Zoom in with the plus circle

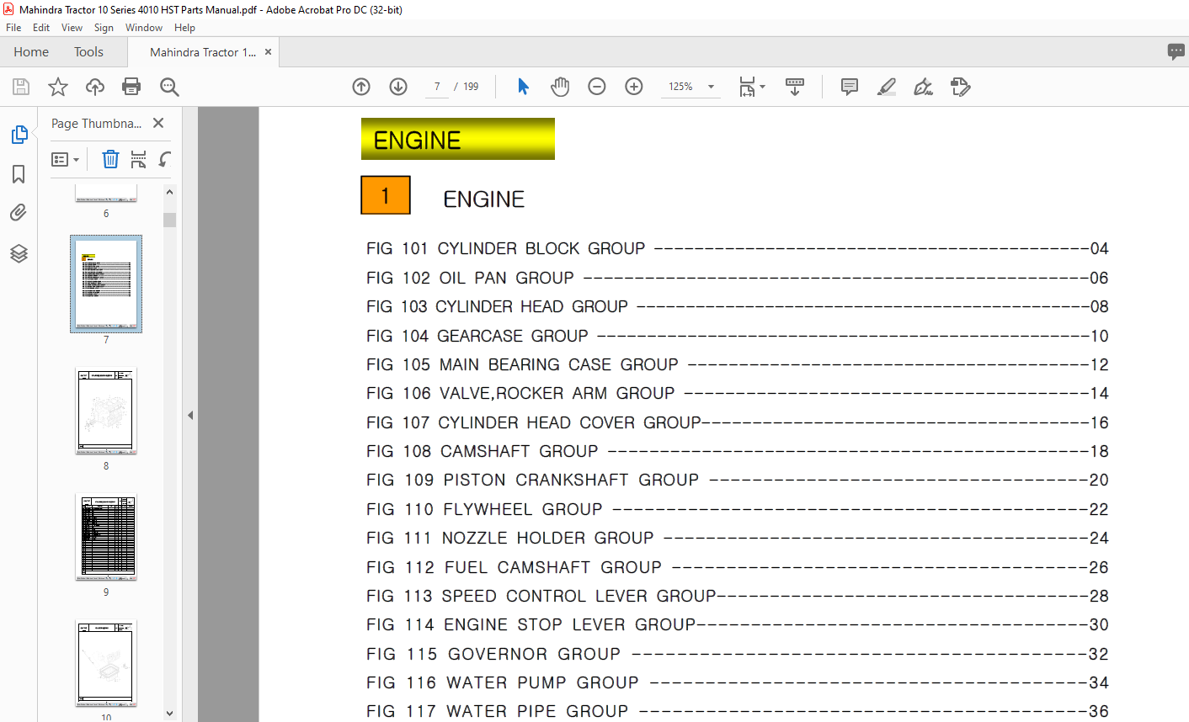(634, 87)
